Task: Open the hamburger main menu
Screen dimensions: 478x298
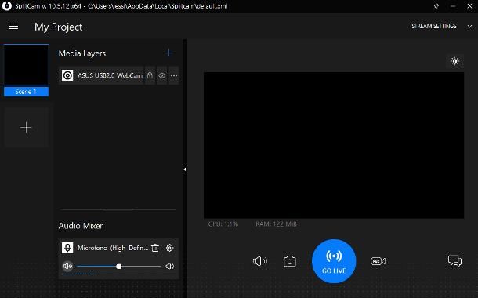Action: point(13,27)
